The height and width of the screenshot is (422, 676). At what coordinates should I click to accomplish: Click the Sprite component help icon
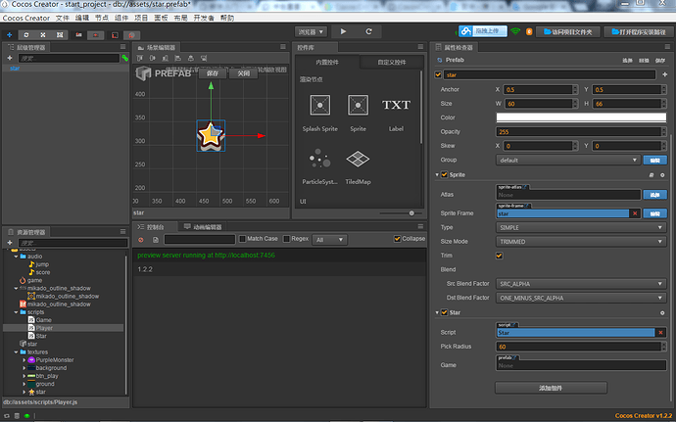pos(652,175)
